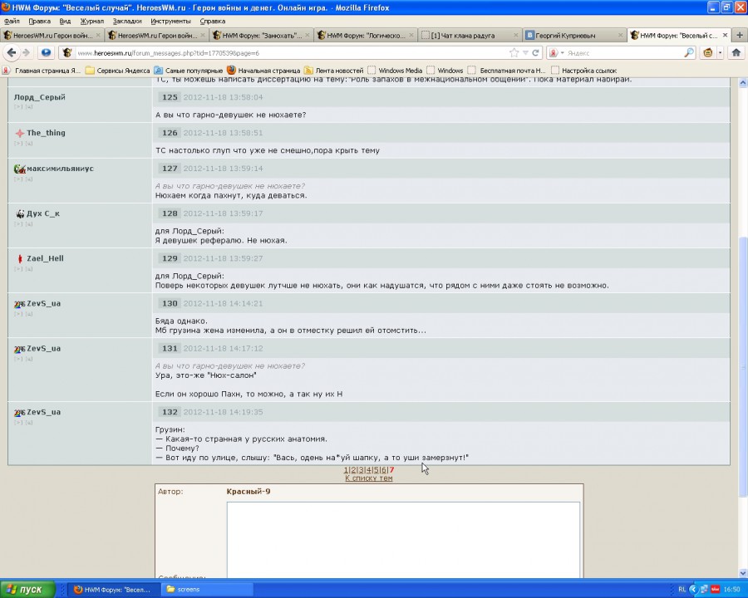The height and width of the screenshot is (598, 748).
Task: Close the "Веселый с..." active tab
Action: tap(725, 35)
